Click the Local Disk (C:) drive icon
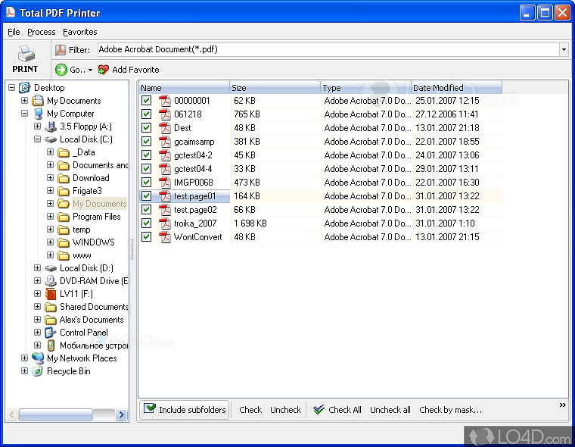This screenshot has width=575, height=447. click(50, 139)
